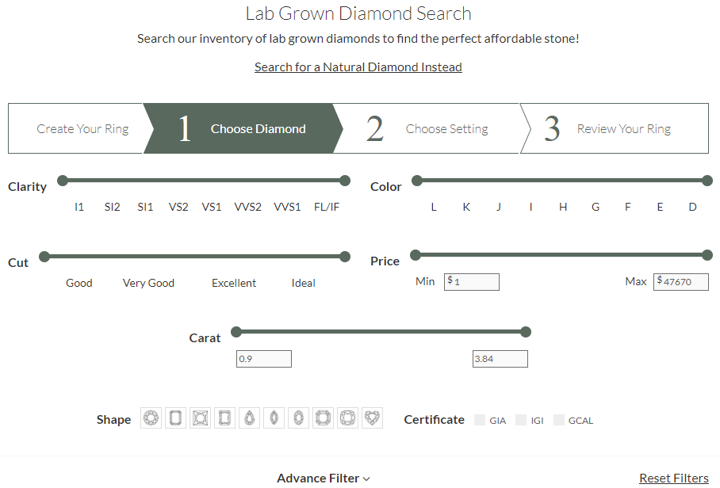720x488 pixels.
Task: Expand the Advance Filter section
Action: [x=324, y=478]
